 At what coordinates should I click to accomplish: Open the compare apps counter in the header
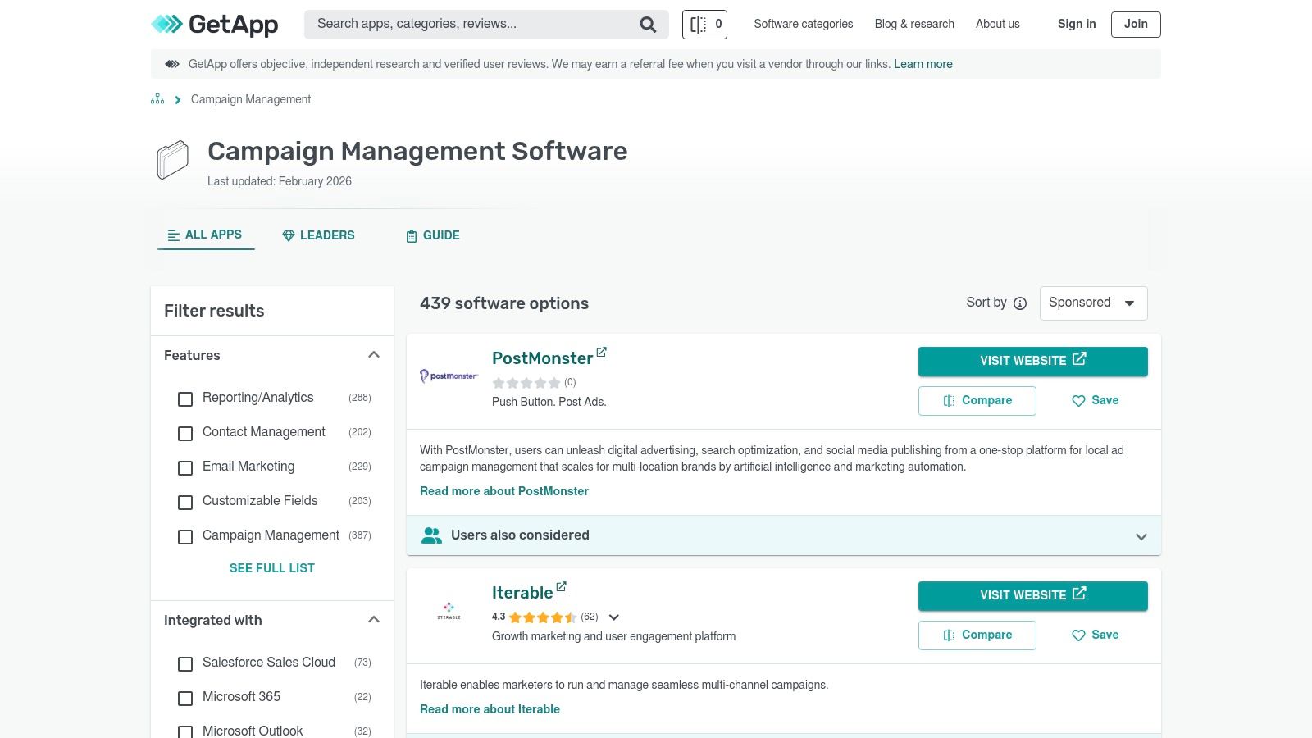704,24
